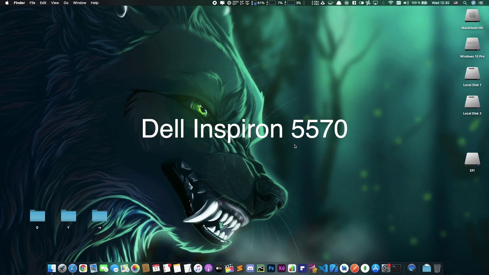This screenshot has width=489, height=275.
Task: Open MongoDB Compass leaf icon in dock
Action: click(365, 269)
